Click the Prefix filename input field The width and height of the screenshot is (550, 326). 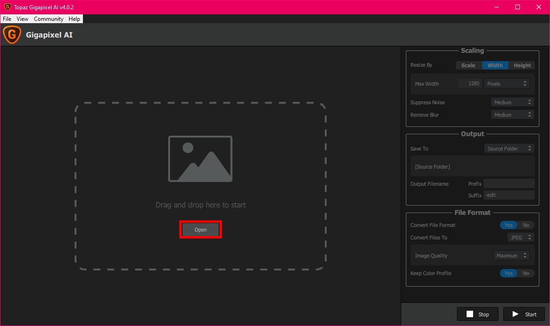[509, 183]
